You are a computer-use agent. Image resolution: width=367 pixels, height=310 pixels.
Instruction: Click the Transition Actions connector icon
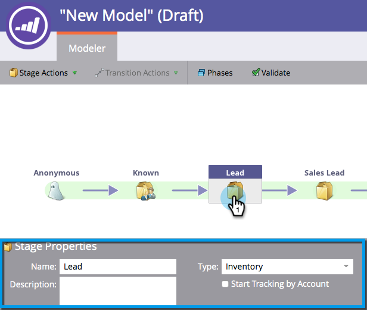coord(99,73)
